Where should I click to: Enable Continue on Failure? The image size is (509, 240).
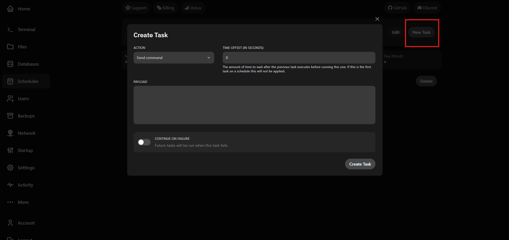point(144,142)
